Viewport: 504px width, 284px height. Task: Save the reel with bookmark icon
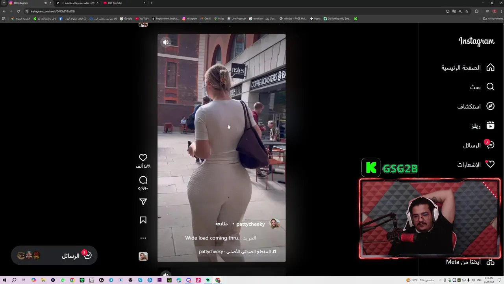[x=143, y=220]
